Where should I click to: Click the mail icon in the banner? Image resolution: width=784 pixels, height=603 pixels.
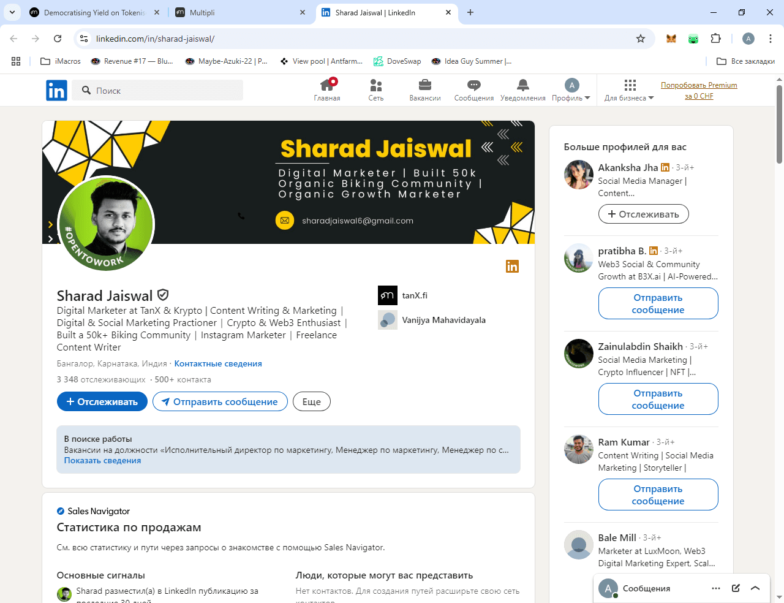285,221
